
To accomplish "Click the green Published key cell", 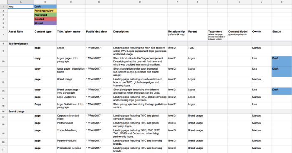I will point(45,15).
